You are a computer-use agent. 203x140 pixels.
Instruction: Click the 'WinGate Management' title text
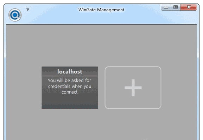pos(101,10)
